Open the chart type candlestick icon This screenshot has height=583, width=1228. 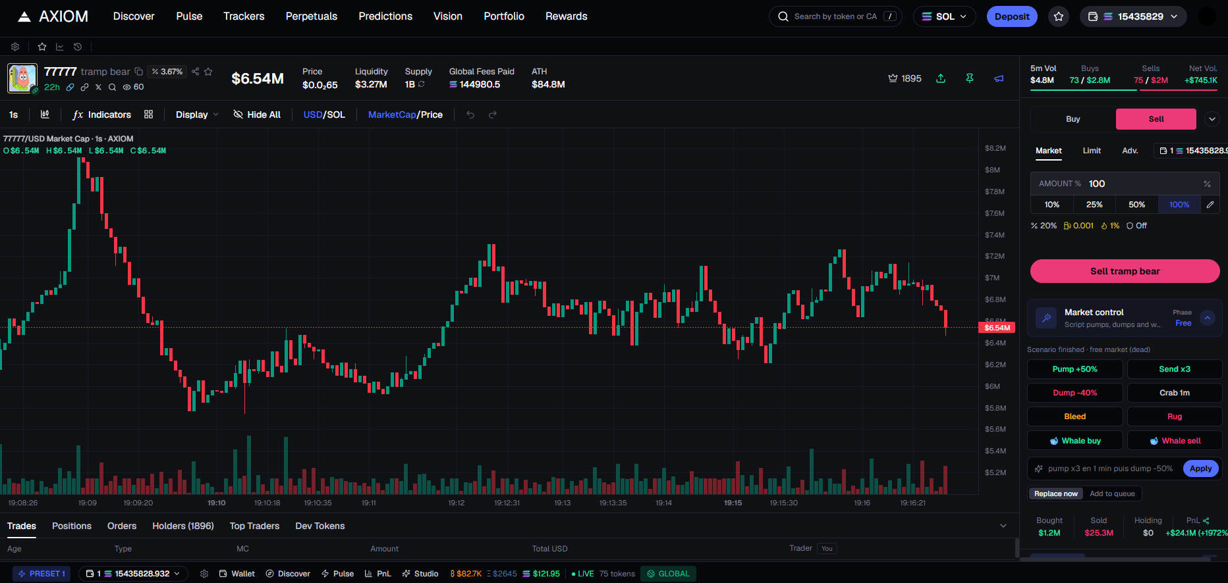[45, 114]
